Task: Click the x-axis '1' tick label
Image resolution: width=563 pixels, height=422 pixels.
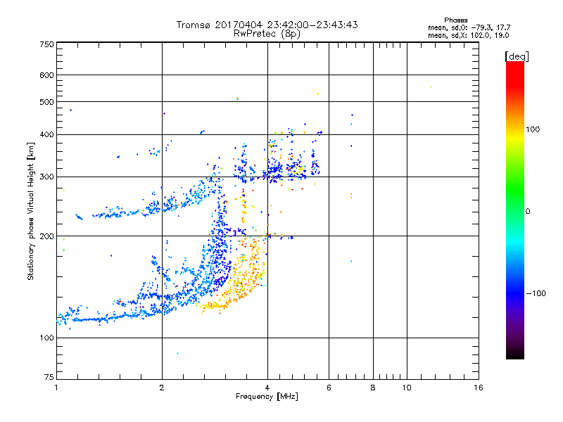Action: (x=56, y=388)
